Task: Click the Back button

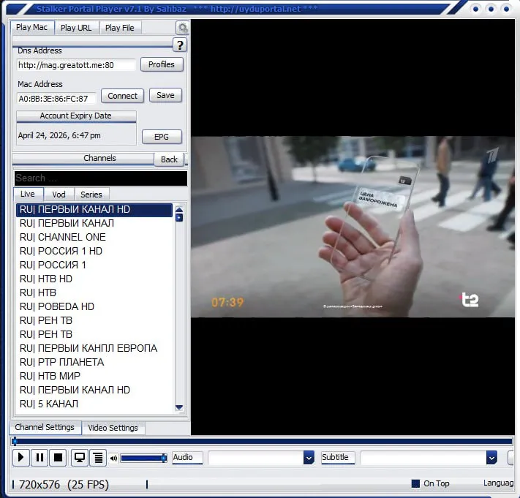Action: 169,159
